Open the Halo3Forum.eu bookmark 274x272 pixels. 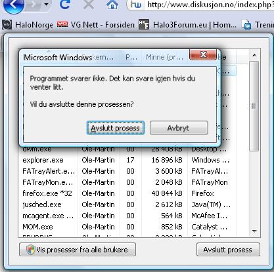(x=187, y=25)
